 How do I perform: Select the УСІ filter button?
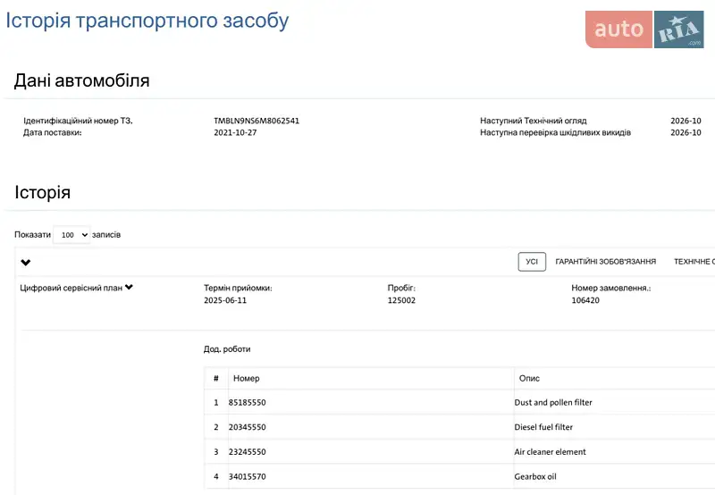(x=532, y=262)
